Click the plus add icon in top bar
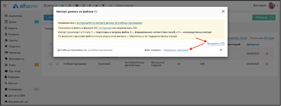The width and height of the screenshot is (281, 106). pos(63,6)
